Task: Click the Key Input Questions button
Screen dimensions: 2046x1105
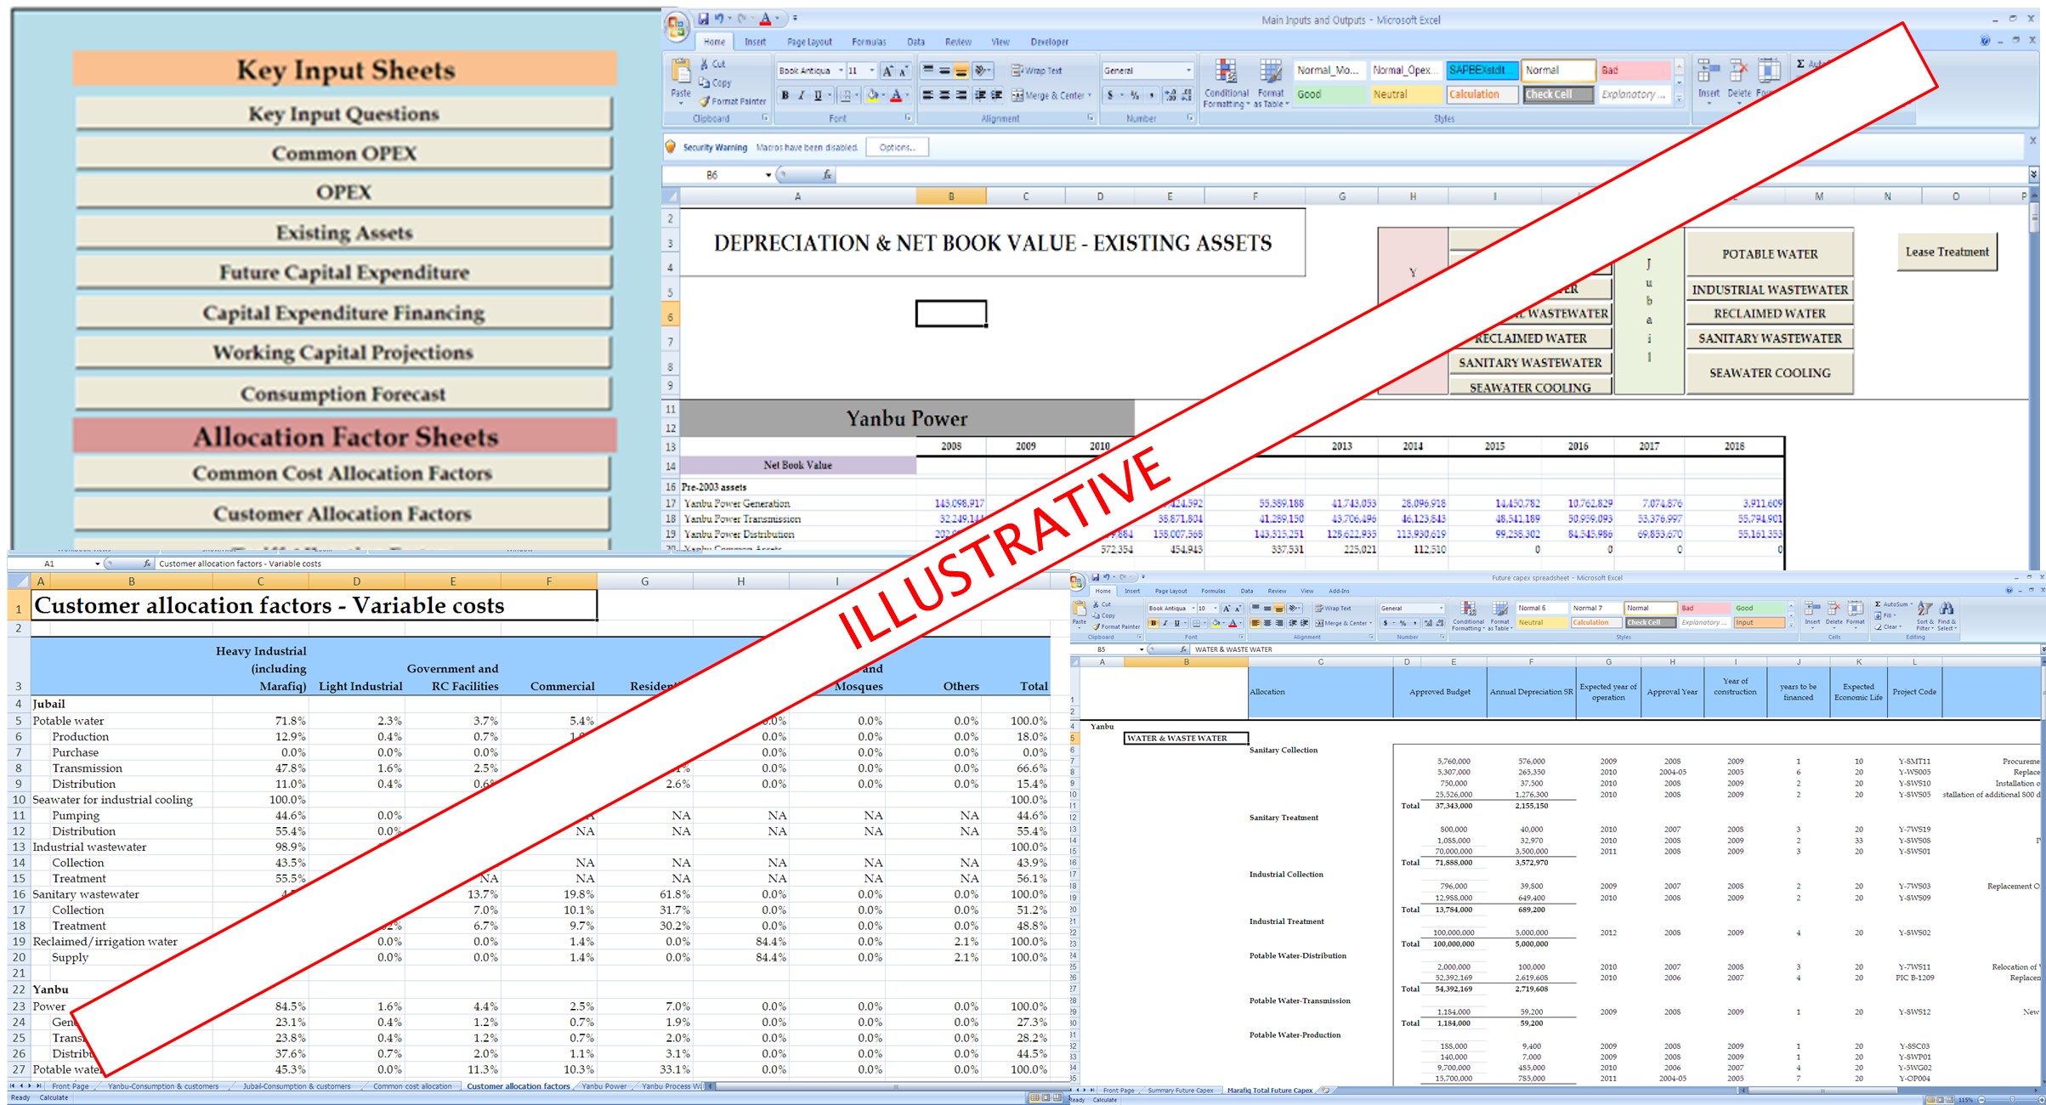Action: click(x=343, y=114)
